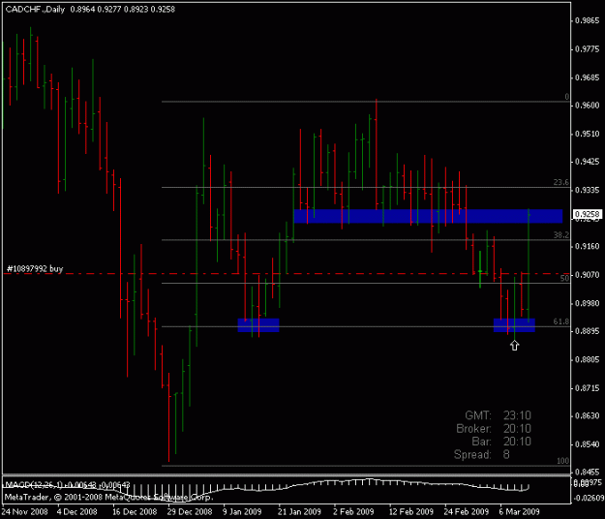Click the 0.8980 price axis label

coord(588,303)
